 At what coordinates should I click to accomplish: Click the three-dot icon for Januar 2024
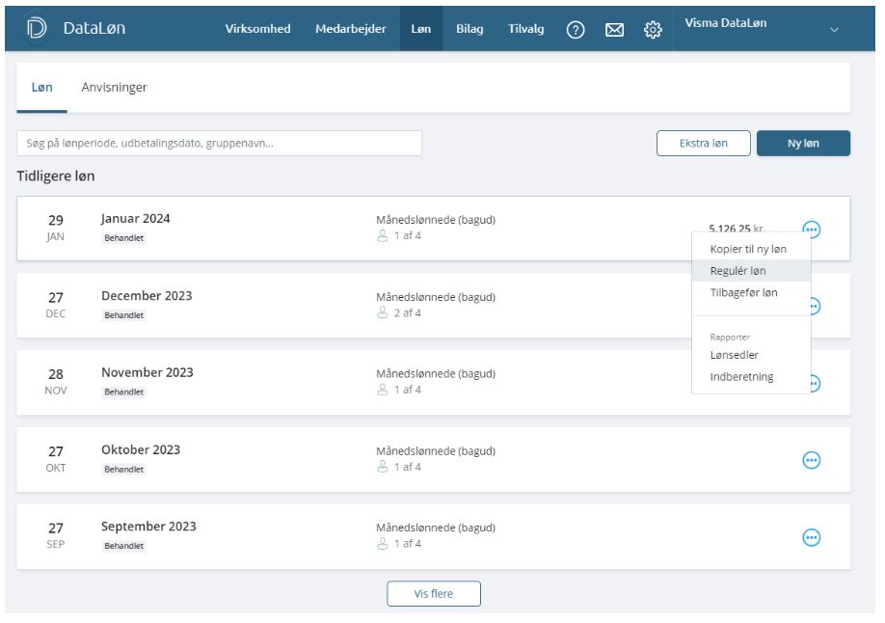pos(812,230)
